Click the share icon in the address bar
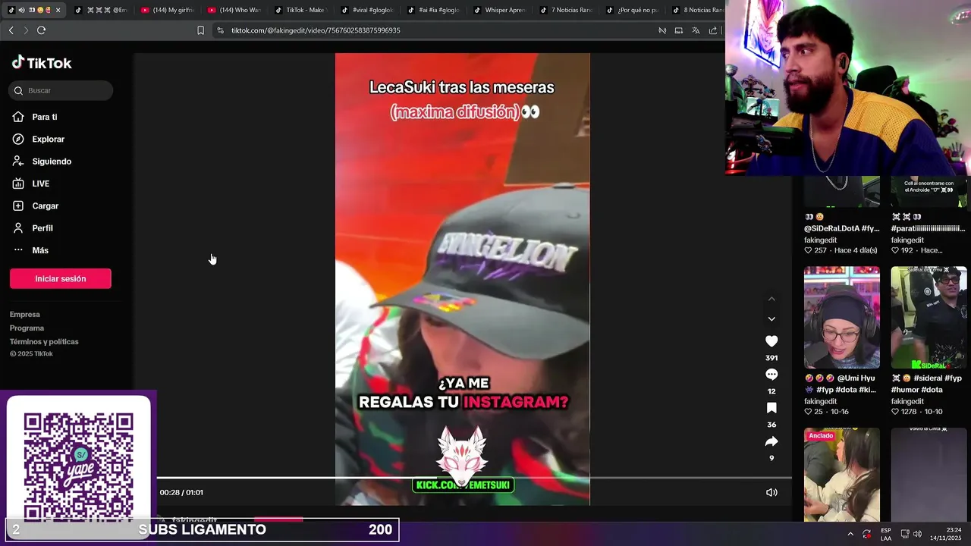Screen dimensions: 971x546 click(712, 30)
